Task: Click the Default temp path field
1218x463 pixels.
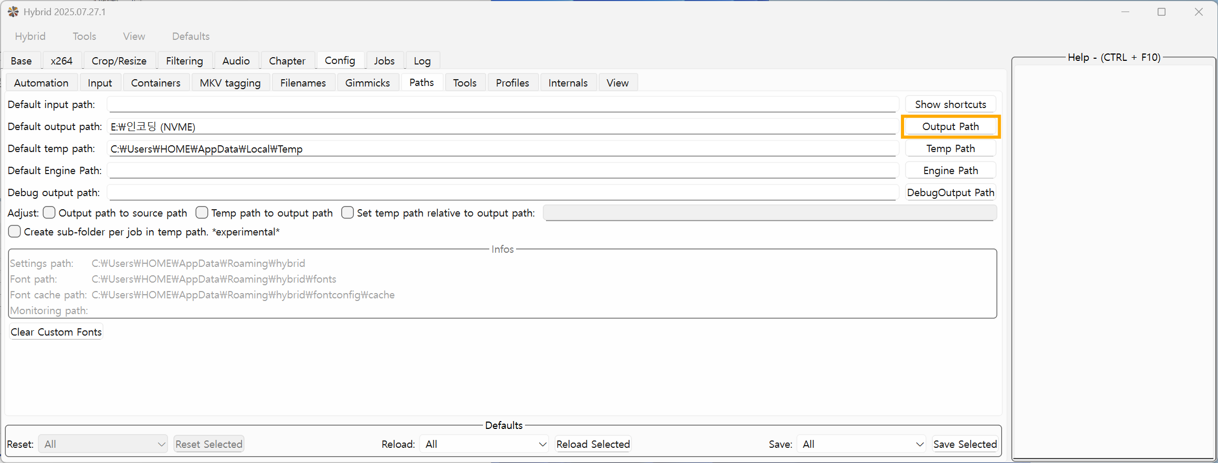Action: tap(502, 148)
